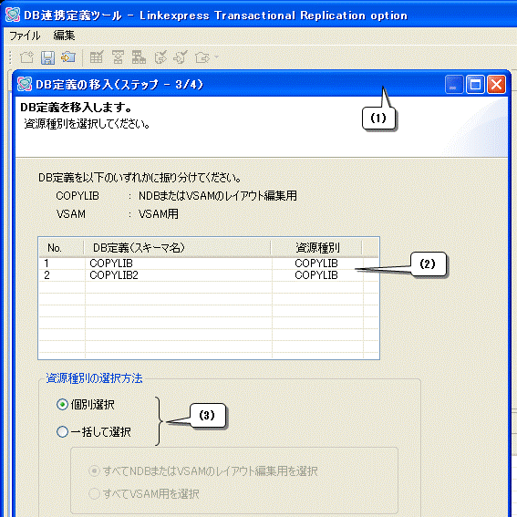Open the export folder icon dropdown arrow
517x517 pixels.
(x=216, y=57)
